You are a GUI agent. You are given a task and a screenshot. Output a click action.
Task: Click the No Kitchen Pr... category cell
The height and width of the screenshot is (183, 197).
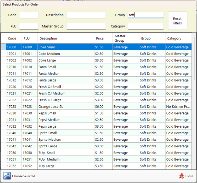(x=178, y=107)
